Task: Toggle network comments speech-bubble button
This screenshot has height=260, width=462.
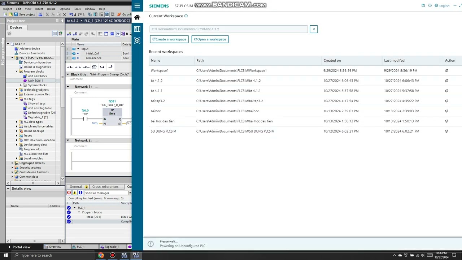Action: coord(118,34)
